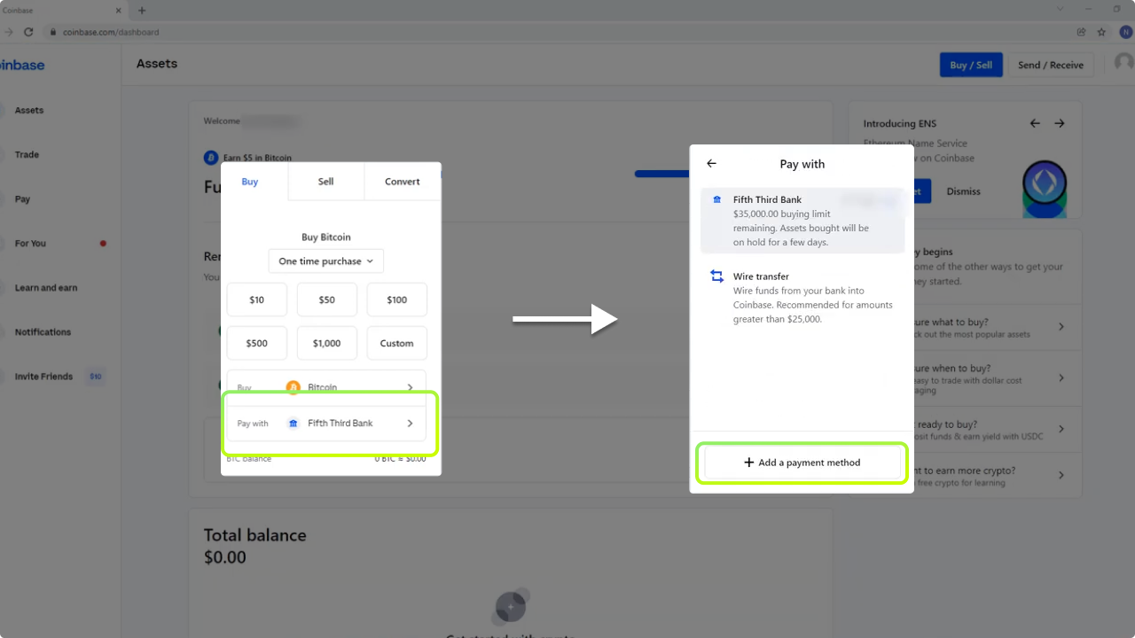
Task: Click the Fifth Third Bank building icon
Action: [717, 200]
